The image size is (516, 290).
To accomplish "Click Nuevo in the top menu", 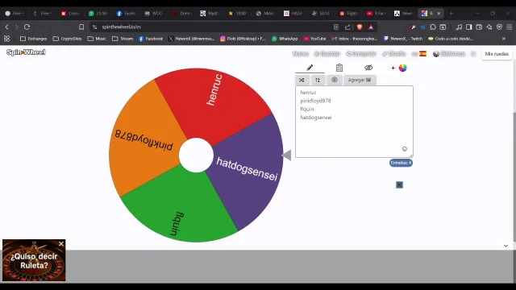I will tap(301, 54).
